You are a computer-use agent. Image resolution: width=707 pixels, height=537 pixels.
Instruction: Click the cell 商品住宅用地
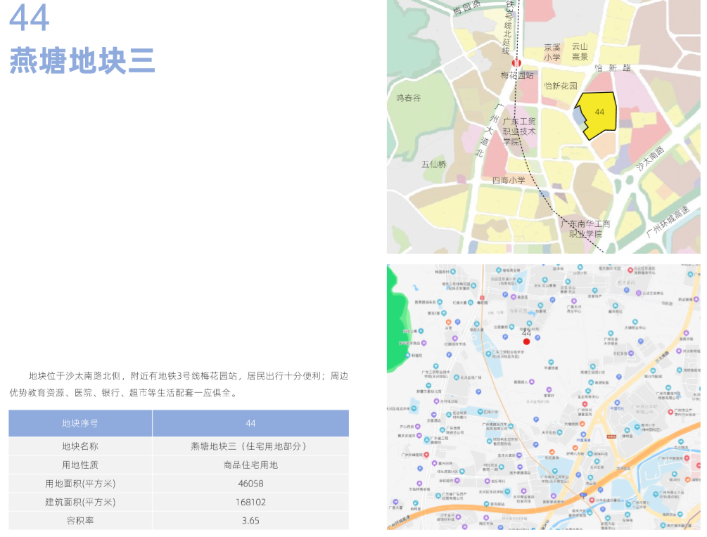250,465
